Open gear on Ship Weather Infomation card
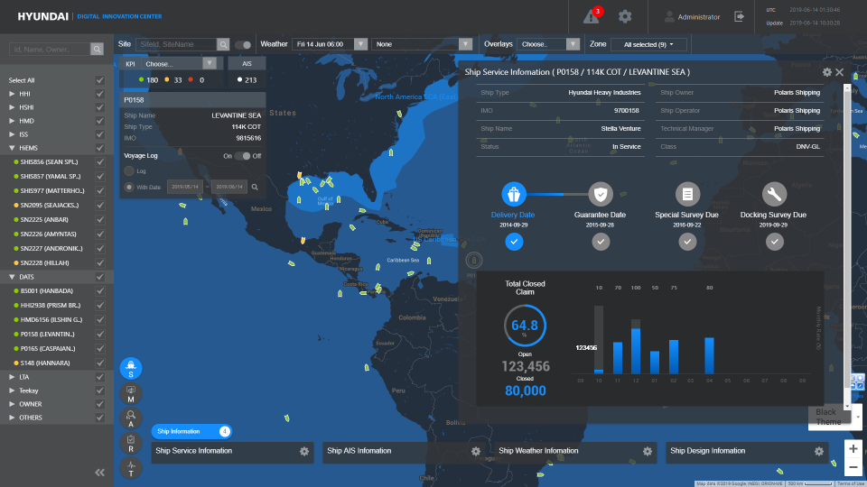Image resolution: width=867 pixels, height=487 pixels. tap(648, 451)
